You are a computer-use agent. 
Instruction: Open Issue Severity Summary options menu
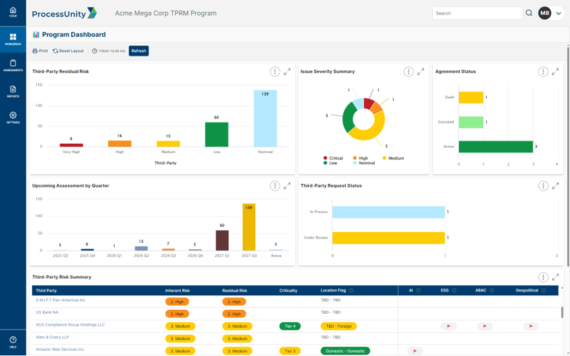point(408,72)
